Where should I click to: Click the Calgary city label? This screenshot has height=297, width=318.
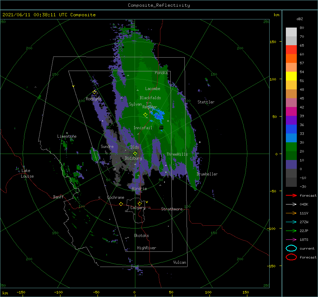[138, 208]
